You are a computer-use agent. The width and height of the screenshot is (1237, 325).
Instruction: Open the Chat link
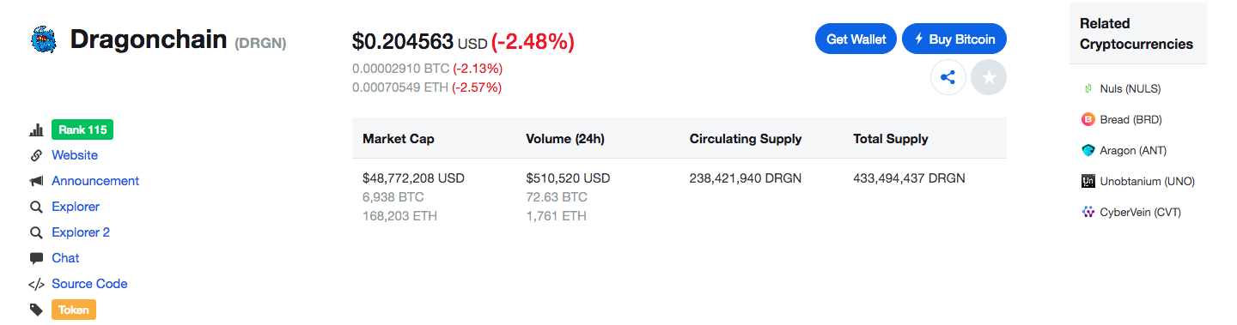click(65, 258)
